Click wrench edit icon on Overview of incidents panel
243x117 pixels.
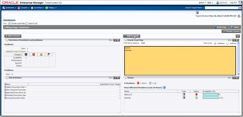[115, 40]
